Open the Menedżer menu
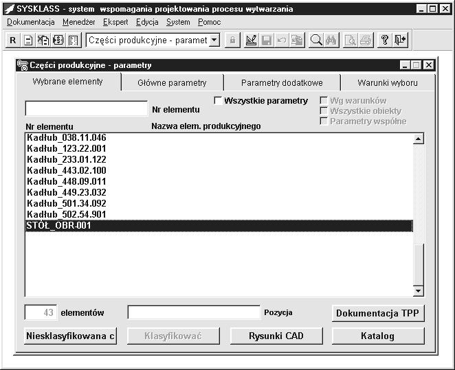The image size is (455, 370). (x=79, y=22)
